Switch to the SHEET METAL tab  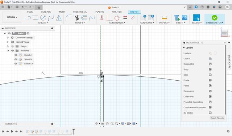80,12
